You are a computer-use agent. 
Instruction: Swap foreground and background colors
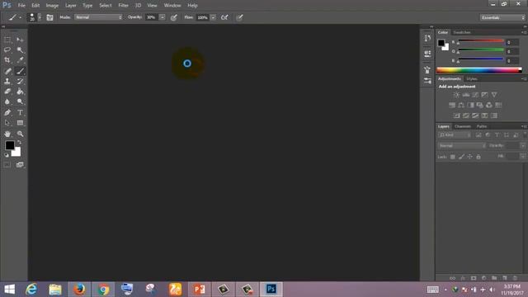click(19, 143)
